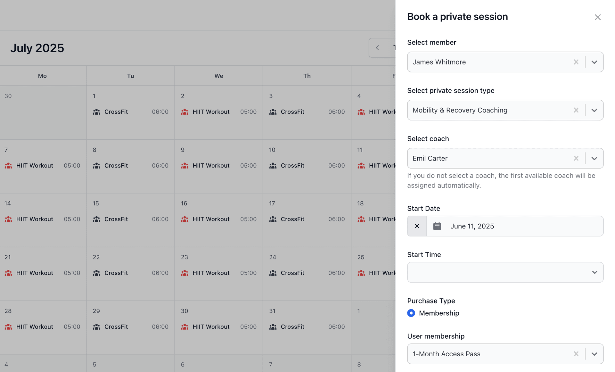
Task: Close the Book a private session panel
Action: [598, 17]
